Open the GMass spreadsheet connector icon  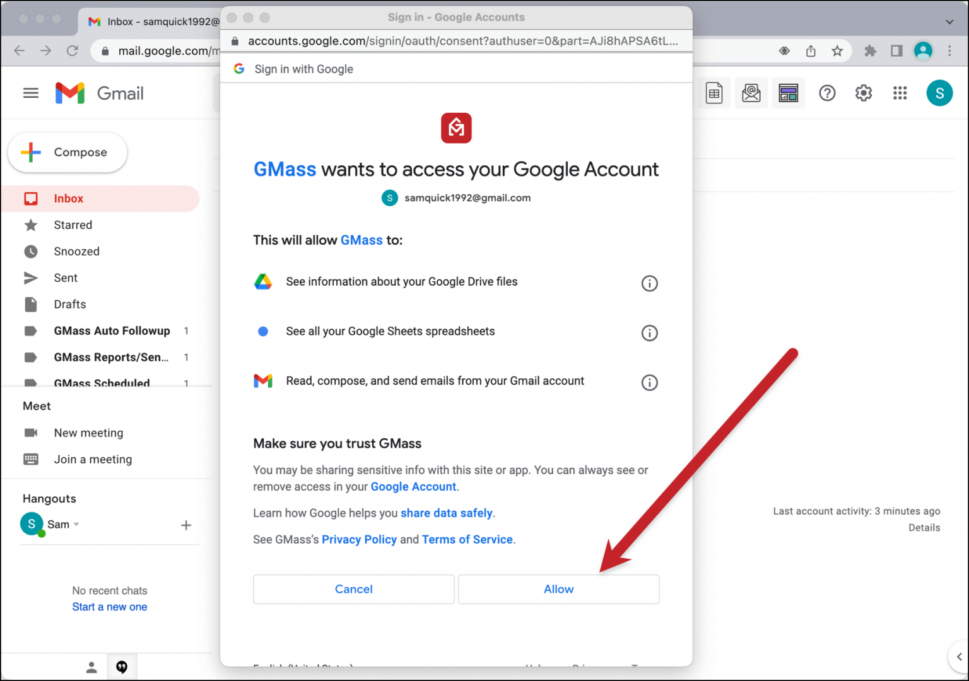pos(714,93)
